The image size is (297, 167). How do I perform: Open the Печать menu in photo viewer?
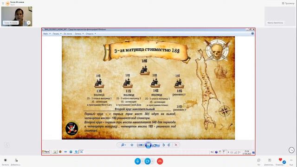pos(56,34)
